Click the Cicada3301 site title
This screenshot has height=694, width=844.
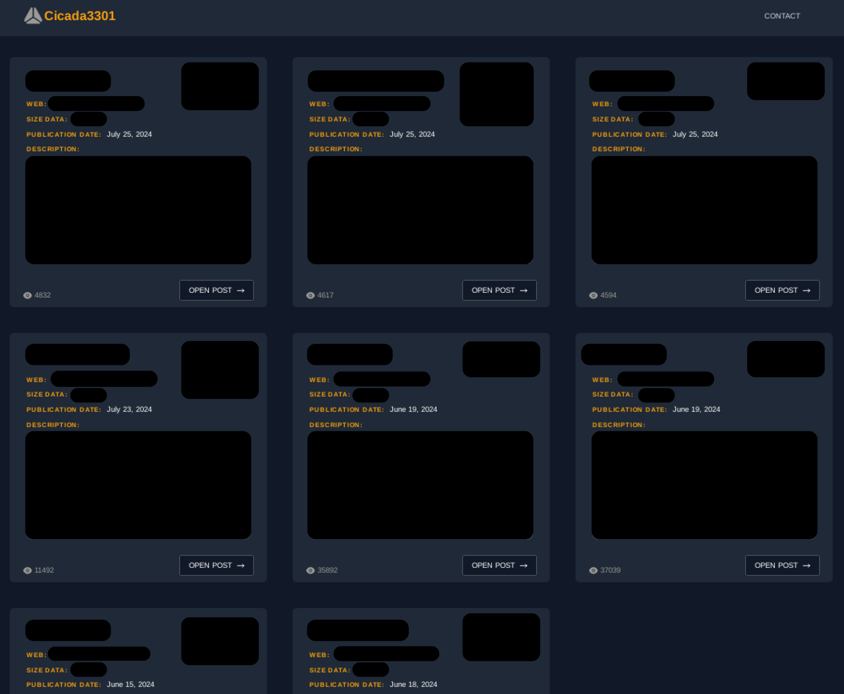(80, 16)
